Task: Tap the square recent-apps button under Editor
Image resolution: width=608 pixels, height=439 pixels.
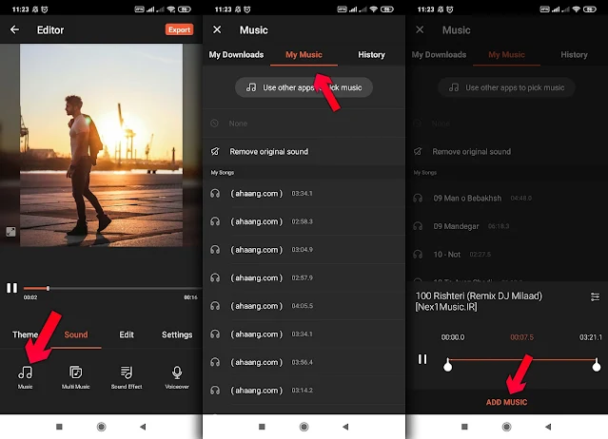Action: [x=59, y=427]
